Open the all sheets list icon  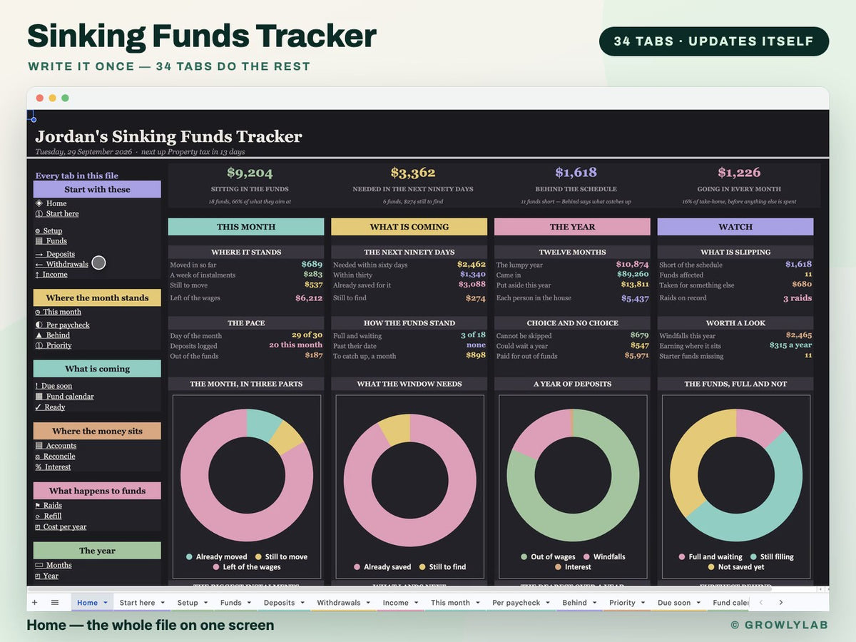coord(55,603)
